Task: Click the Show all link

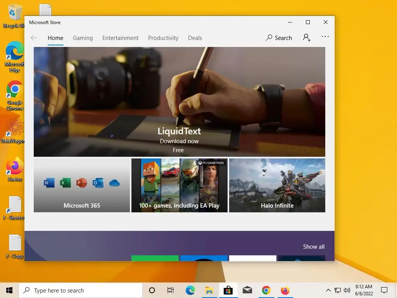Action: [314, 246]
